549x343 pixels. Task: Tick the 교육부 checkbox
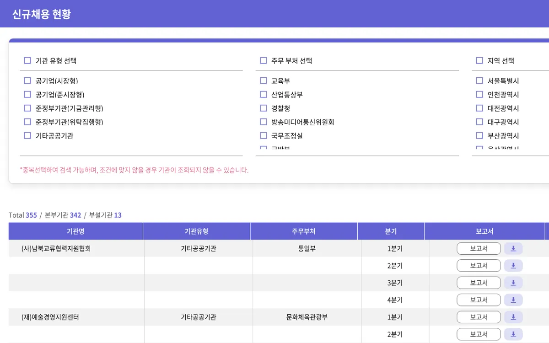pyautogui.click(x=263, y=81)
